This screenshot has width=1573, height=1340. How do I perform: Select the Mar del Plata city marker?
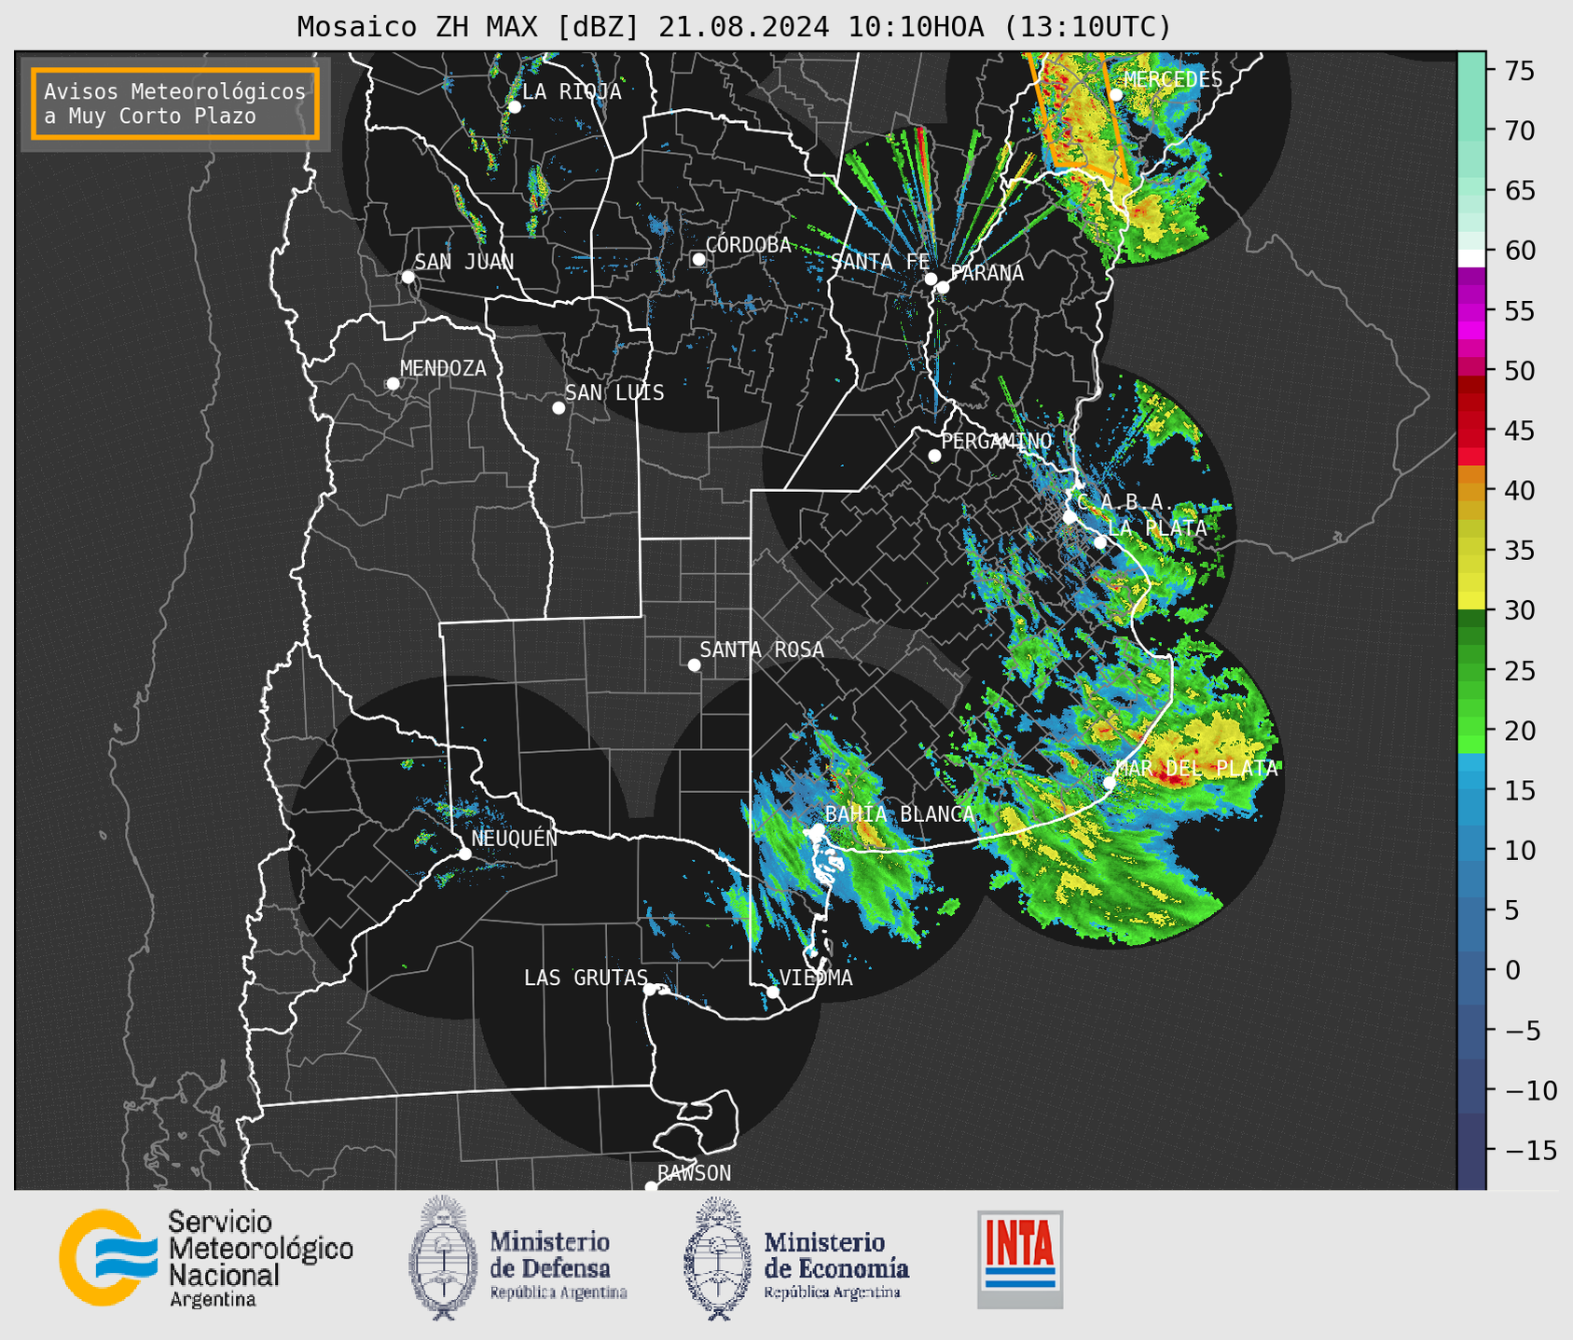point(1110,783)
